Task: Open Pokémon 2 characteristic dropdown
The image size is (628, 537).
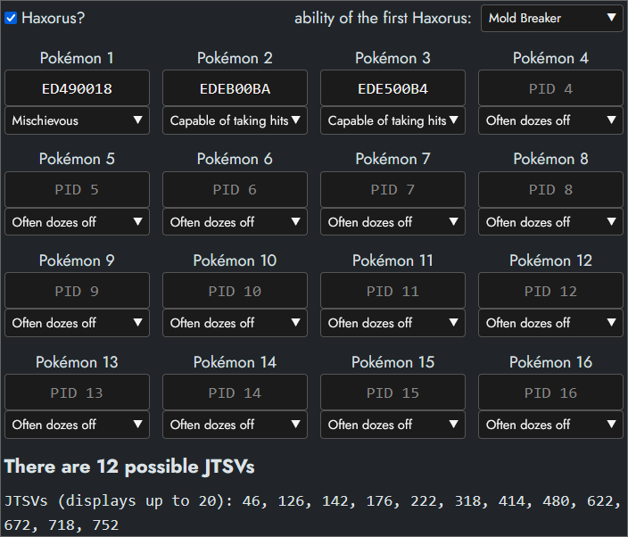Action: pyautogui.click(x=235, y=120)
